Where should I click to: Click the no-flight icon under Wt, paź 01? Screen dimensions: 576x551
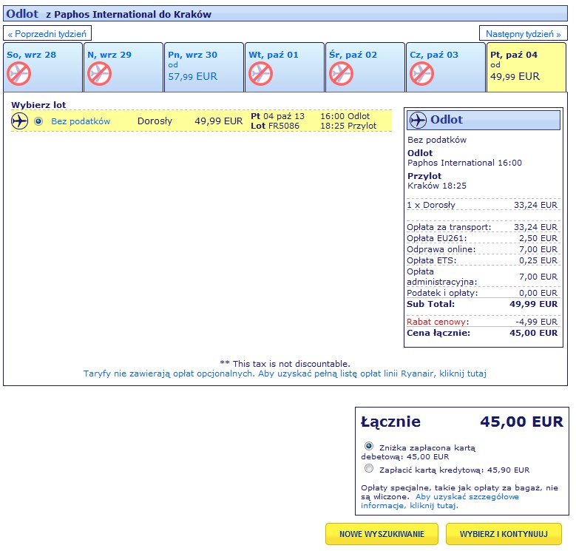(261, 73)
